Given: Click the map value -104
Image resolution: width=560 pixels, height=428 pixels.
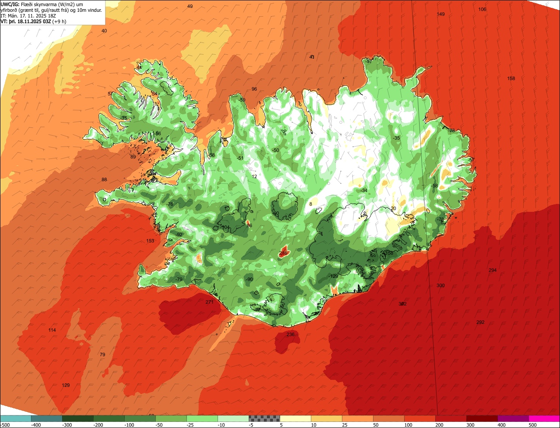Looking at the screenshot, I should [x=225, y=228].
